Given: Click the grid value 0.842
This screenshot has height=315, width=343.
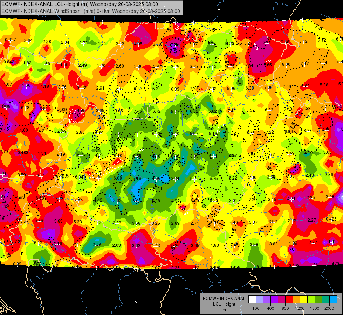Looking at the screenshot, I should tap(9, 62).
